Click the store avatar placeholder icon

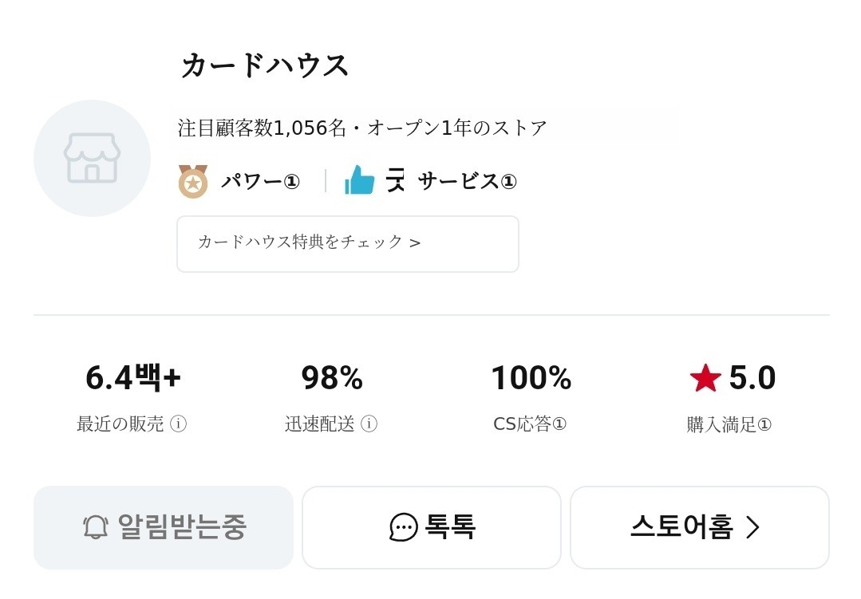point(92,158)
